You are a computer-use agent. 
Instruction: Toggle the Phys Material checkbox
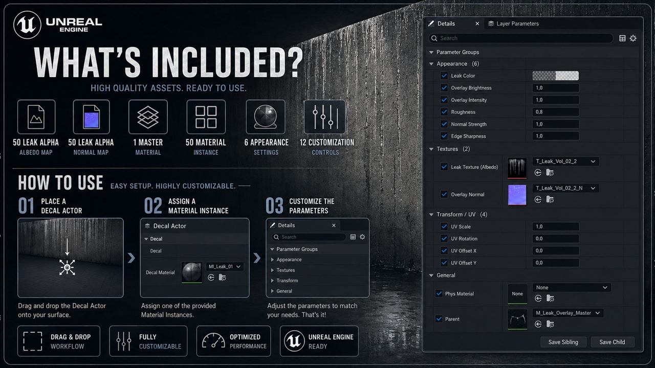439,293
